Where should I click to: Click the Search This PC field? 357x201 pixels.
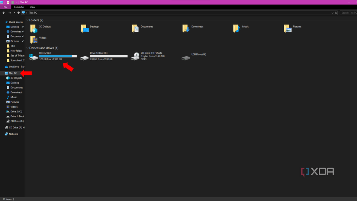348,13
